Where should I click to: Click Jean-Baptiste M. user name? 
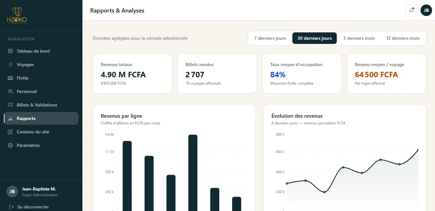tap(39, 189)
